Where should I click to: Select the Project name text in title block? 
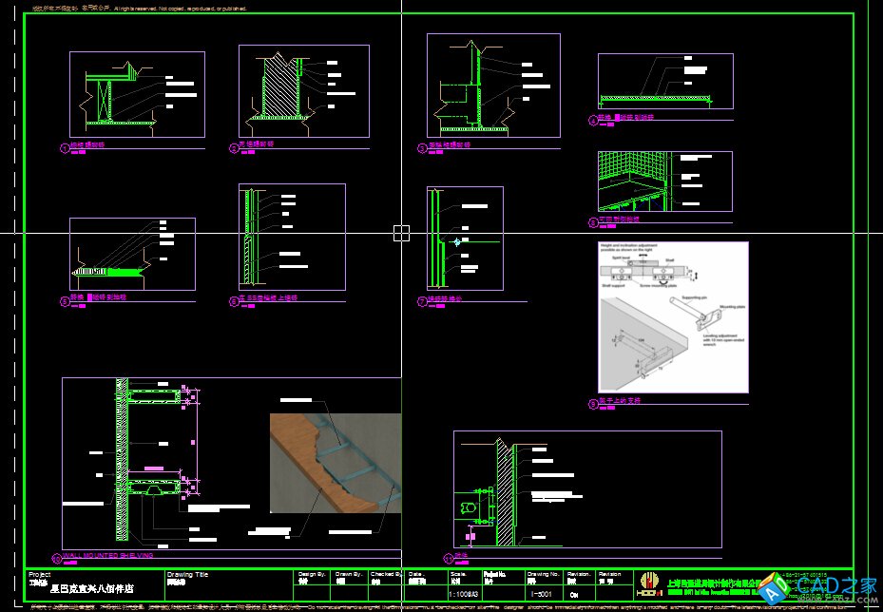click(x=90, y=589)
